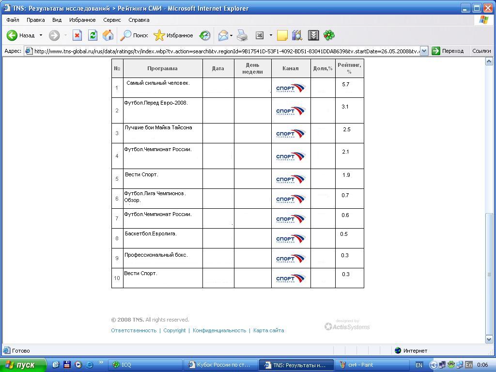
Task: Click the Print icon in toolbar
Action: click(242, 35)
